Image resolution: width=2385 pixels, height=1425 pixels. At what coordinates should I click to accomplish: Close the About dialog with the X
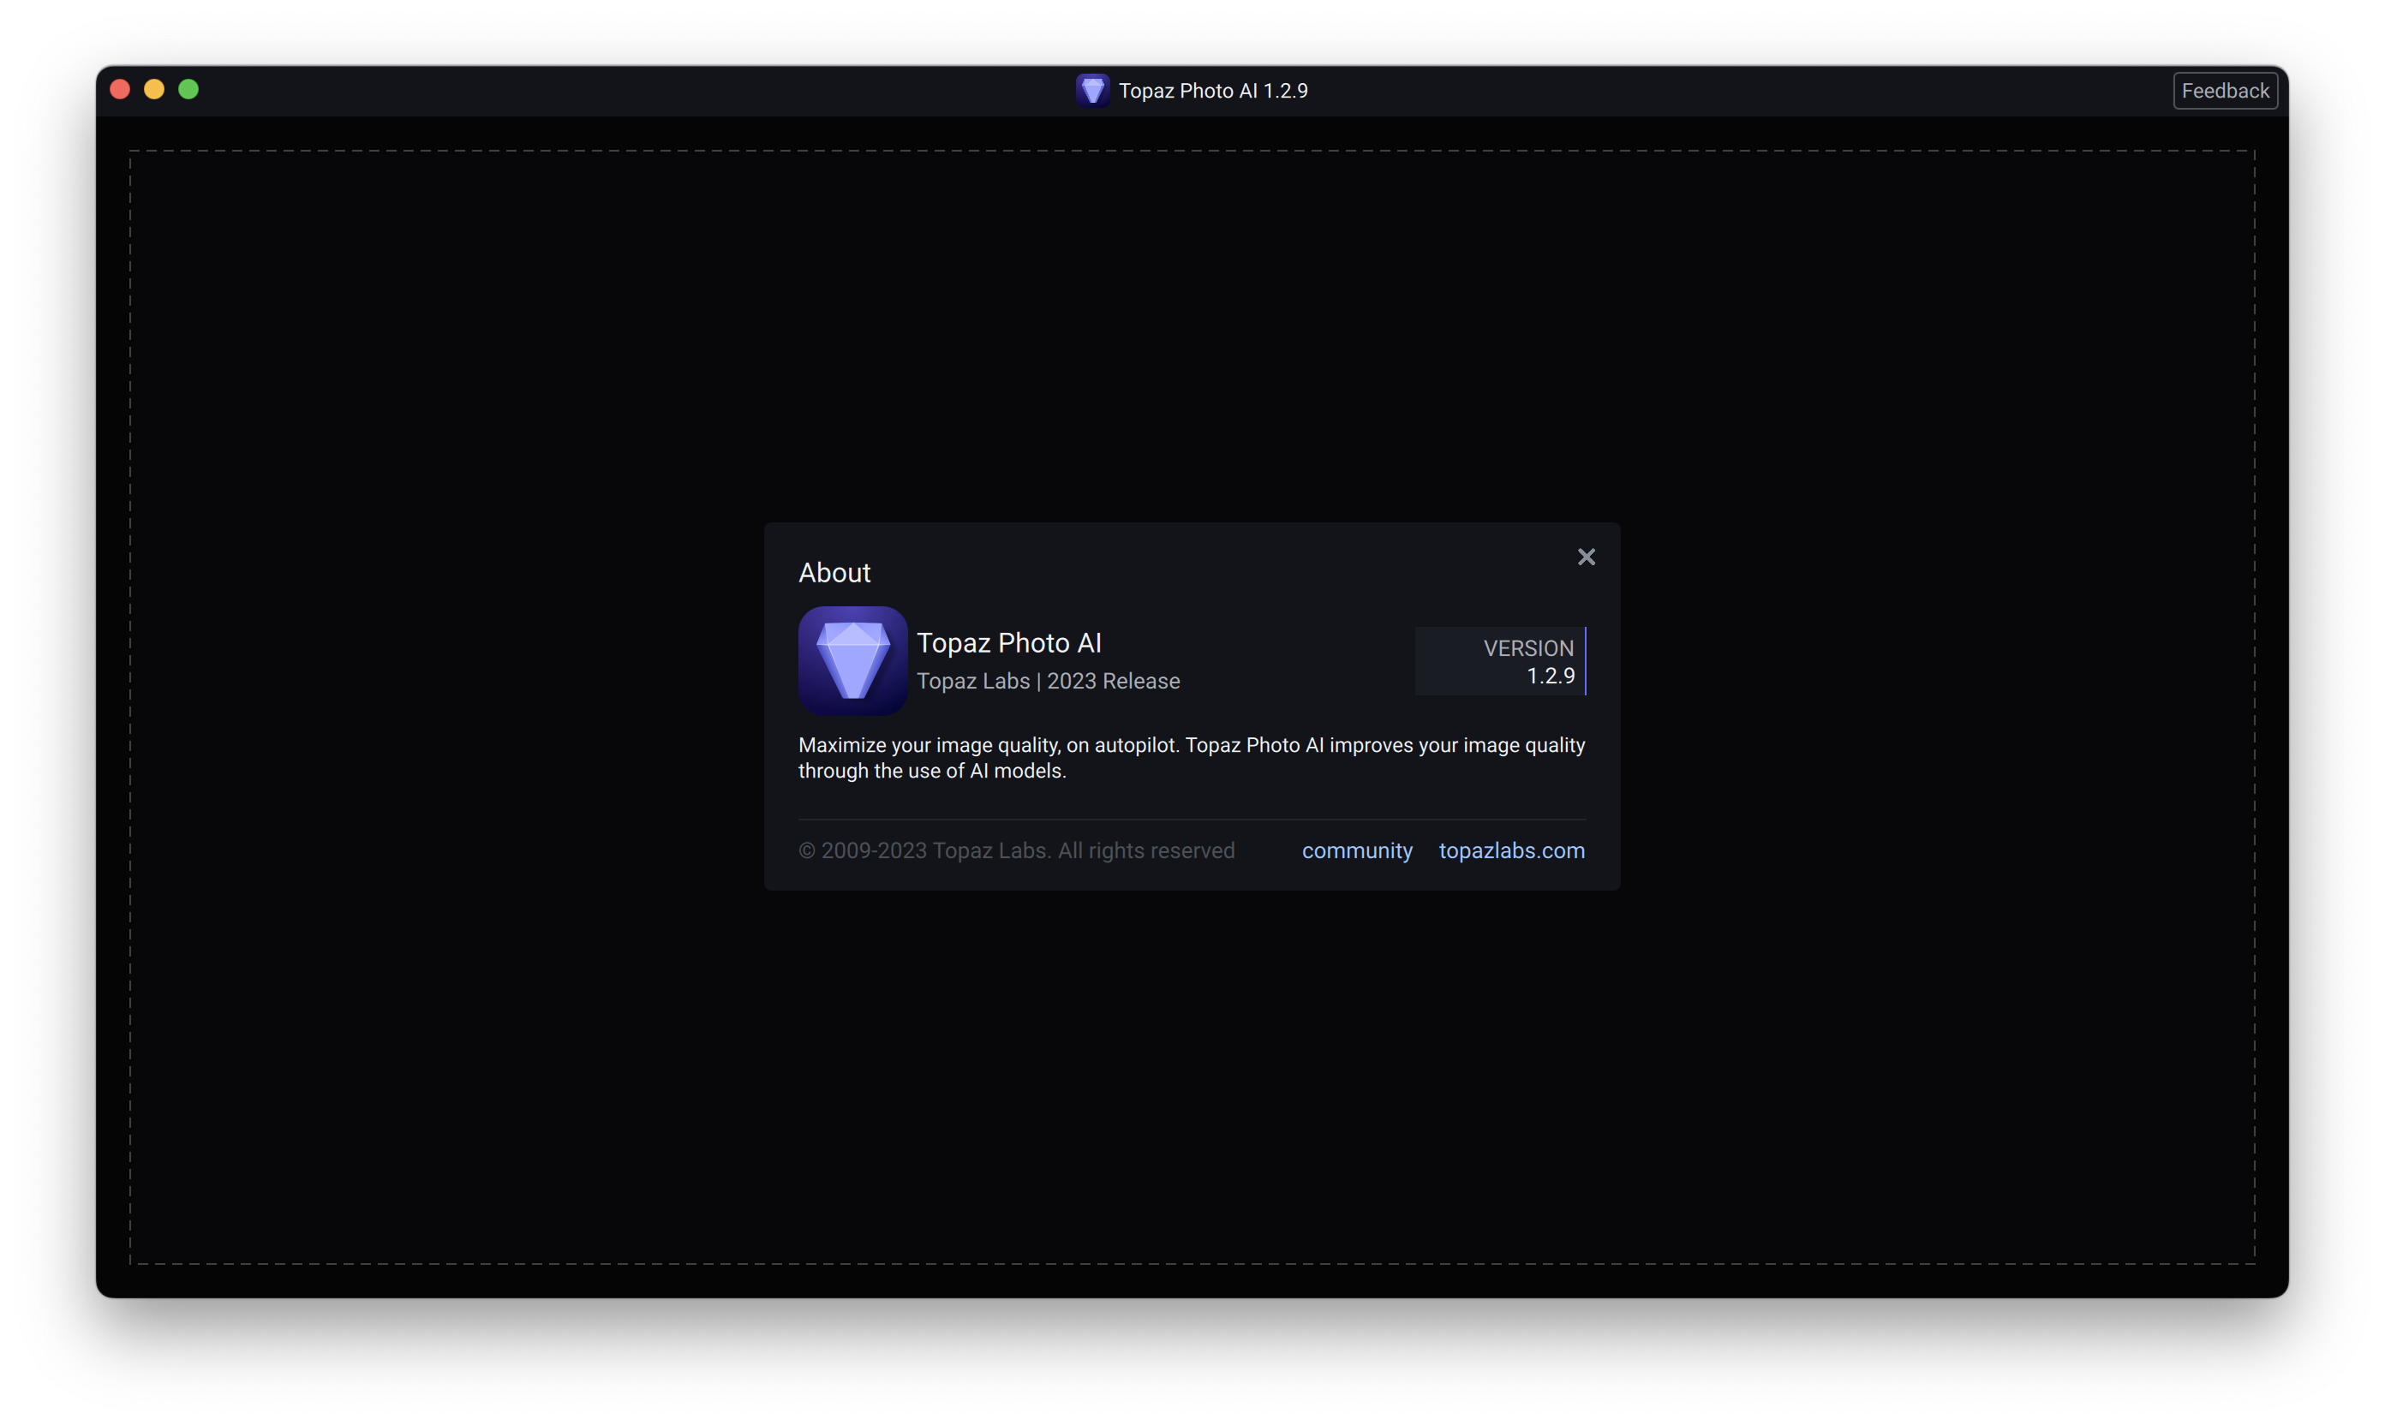1586,557
